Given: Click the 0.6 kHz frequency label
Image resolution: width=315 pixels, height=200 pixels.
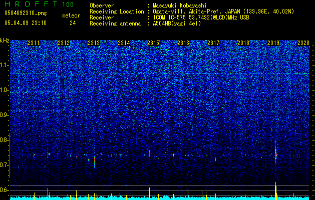Looking at the screenshot, I should tap(5, 190).
